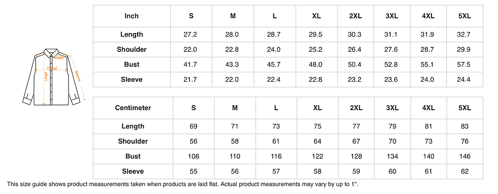Click the 146 Bust value in centimeters

coord(464,156)
